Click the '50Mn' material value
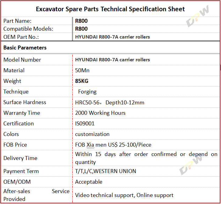This screenshot has width=221, height=204. point(82,70)
